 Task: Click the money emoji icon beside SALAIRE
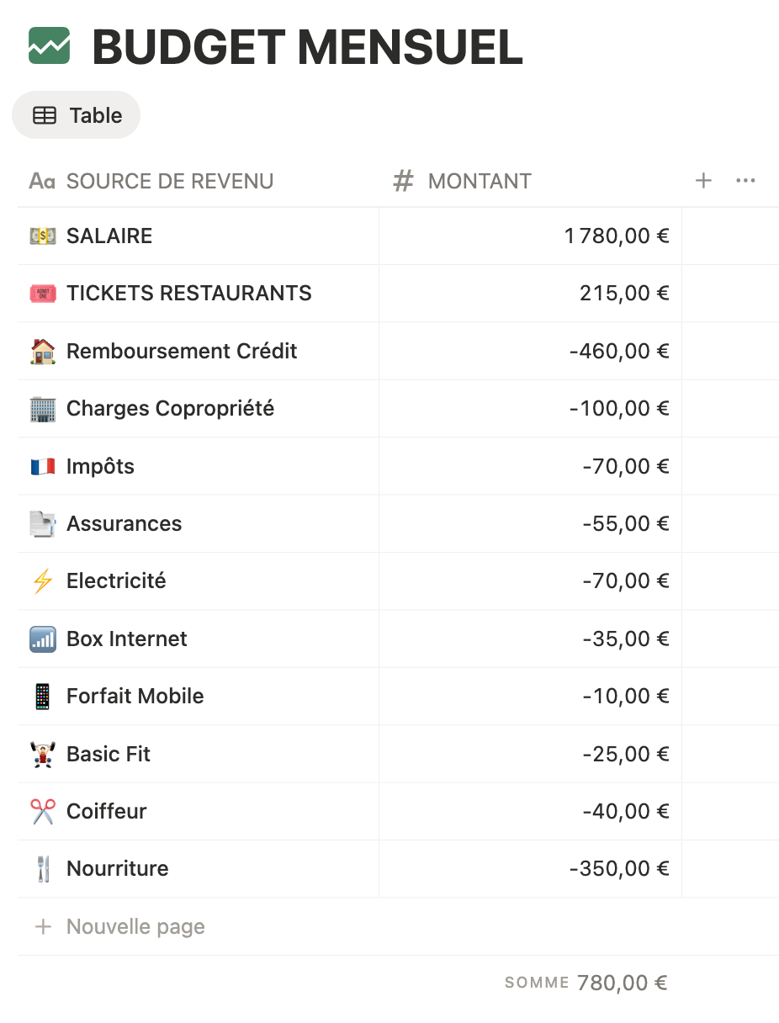[x=42, y=236]
